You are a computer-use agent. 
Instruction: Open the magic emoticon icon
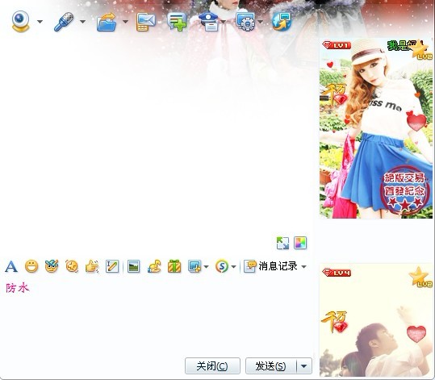coord(52,266)
